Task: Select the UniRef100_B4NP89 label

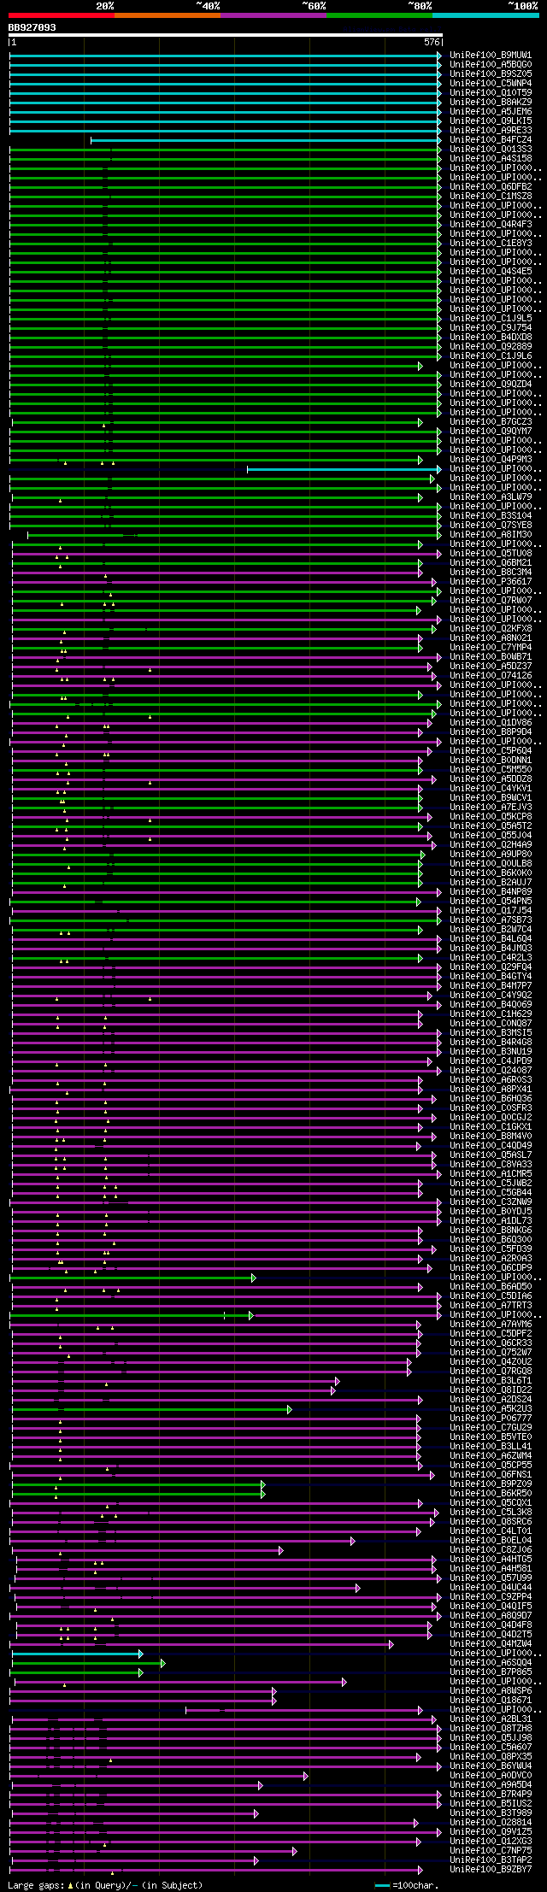Action: [491, 891]
